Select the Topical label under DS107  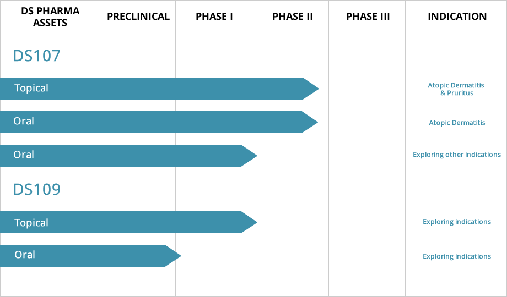coord(31,88)
